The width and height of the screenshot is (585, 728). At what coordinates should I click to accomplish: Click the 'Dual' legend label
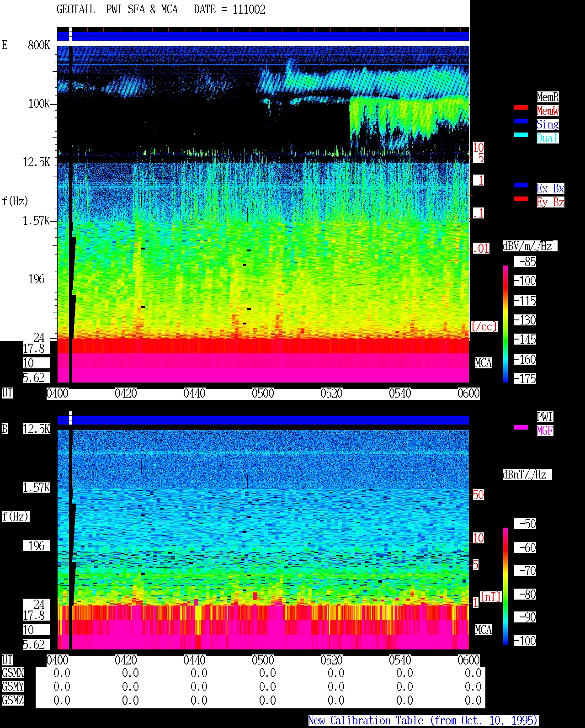click(548, 138)
